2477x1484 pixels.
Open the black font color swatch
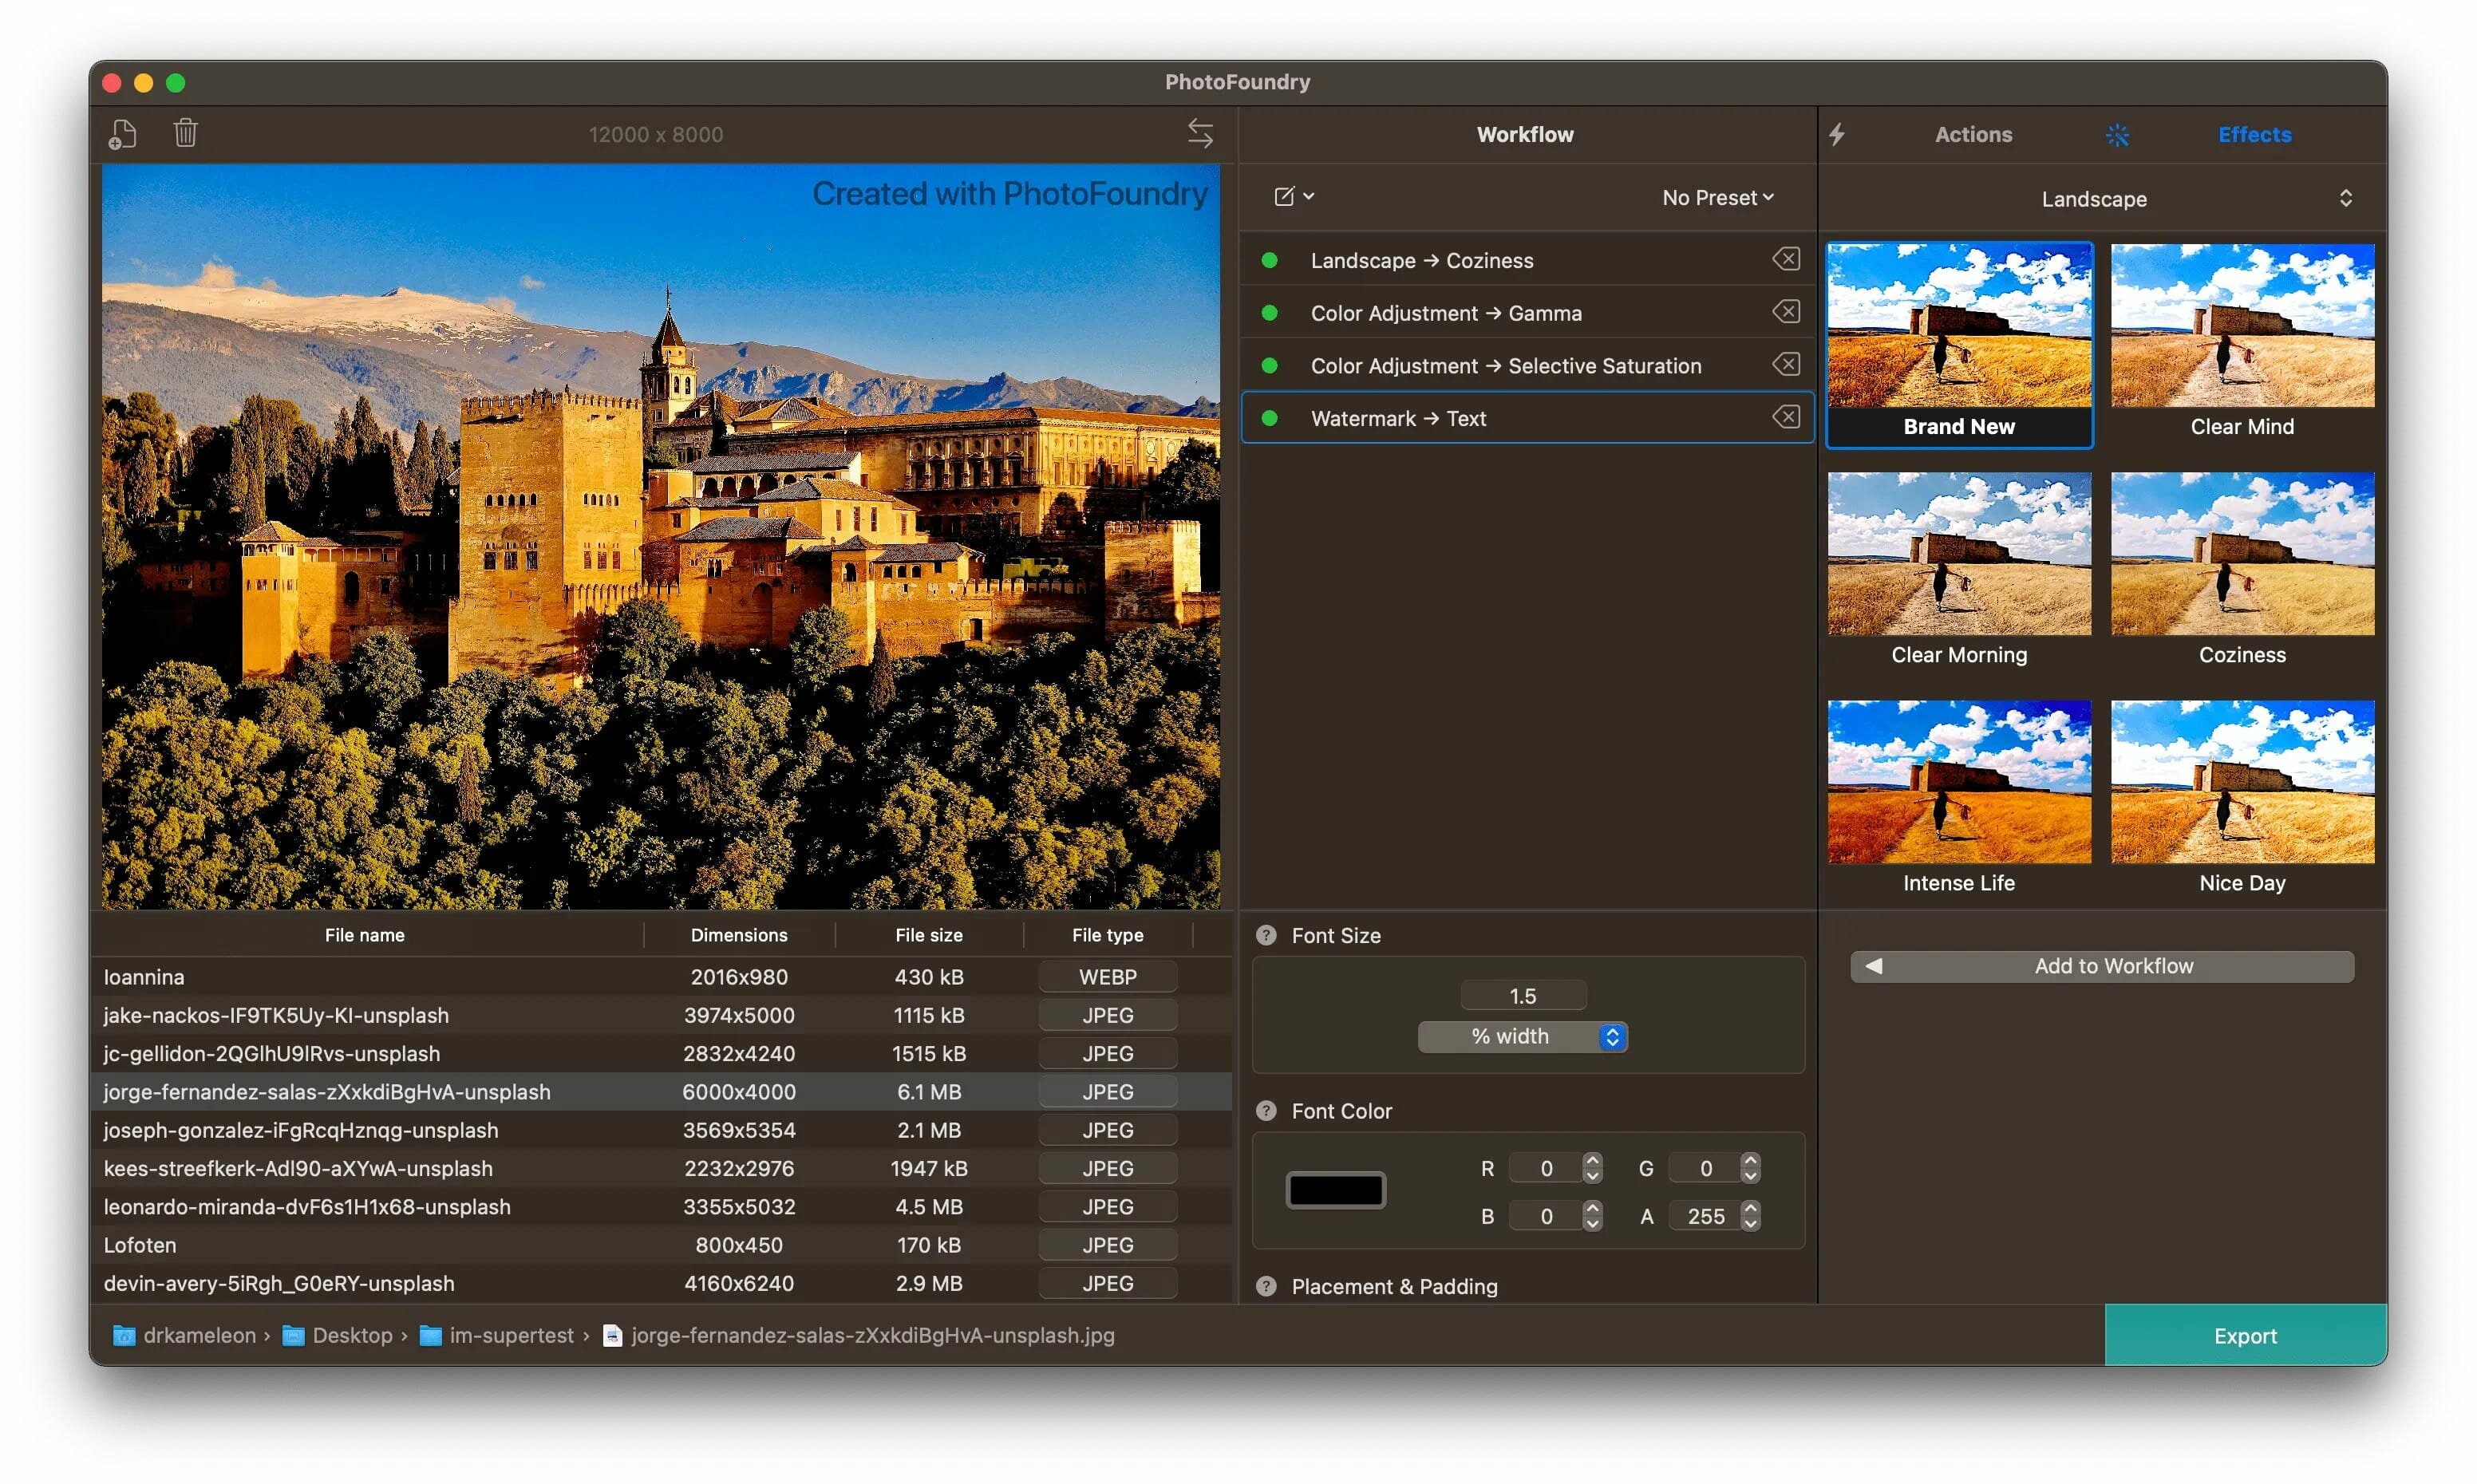1335,1190
